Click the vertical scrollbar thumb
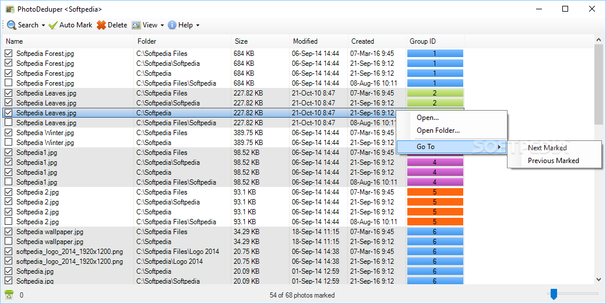The height and width of the screenshot is (304, 606). tap(598, 84)
